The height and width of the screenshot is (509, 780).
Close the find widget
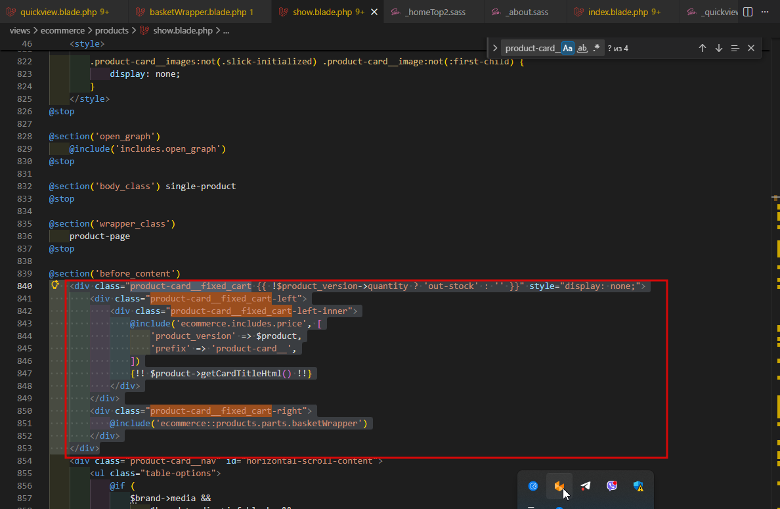(751, 48)
